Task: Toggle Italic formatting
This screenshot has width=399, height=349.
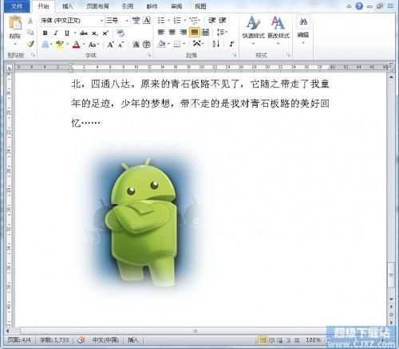Action: [x=56, y=33]
